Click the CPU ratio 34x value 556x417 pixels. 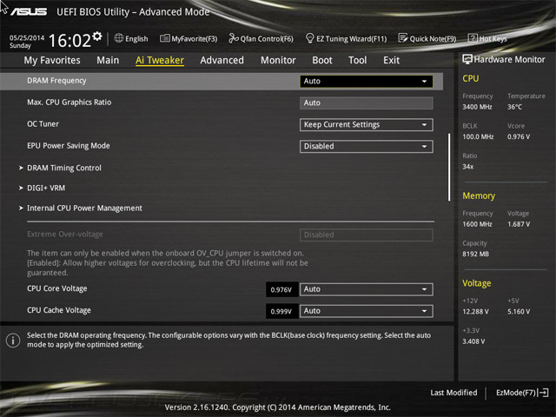click(x=467, y=166)
